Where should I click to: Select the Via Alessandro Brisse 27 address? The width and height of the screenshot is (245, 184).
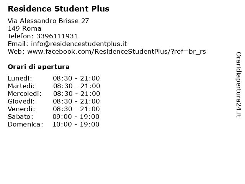[x=48, y=21]
